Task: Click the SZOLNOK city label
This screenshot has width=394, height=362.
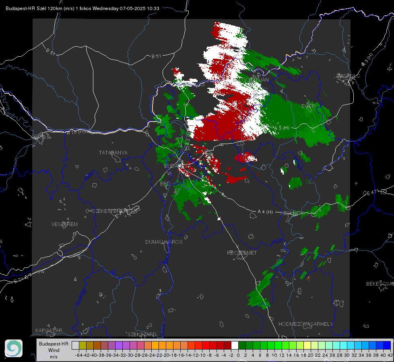Action: (292, 213)
